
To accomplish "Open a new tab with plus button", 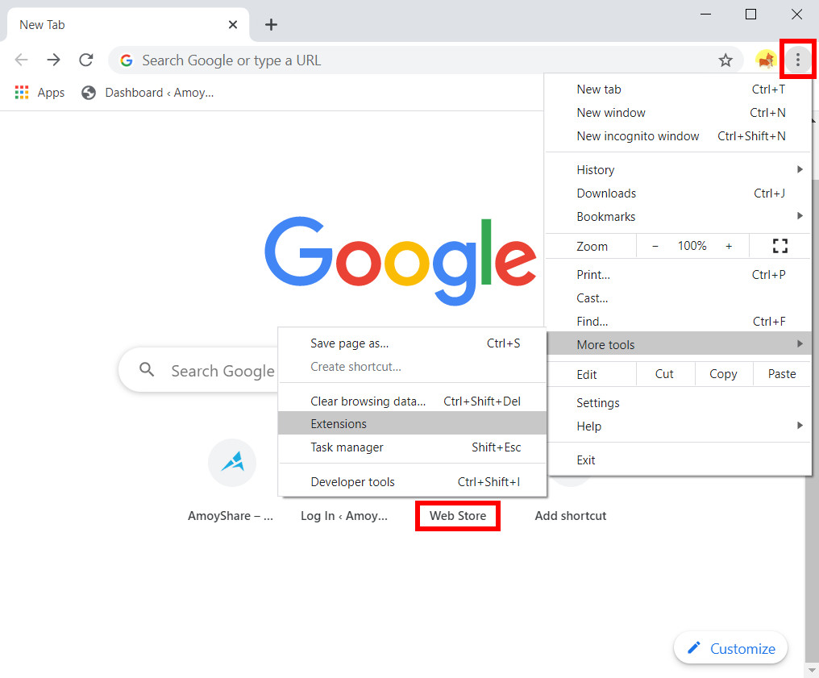I will click(271, 24).
